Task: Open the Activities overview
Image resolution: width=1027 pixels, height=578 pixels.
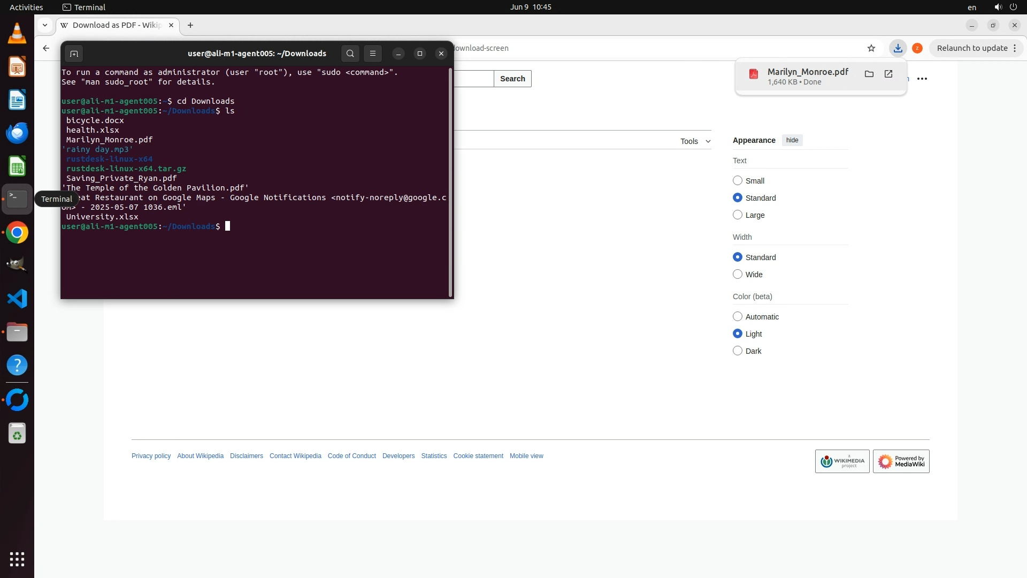Action: [26, 7]
